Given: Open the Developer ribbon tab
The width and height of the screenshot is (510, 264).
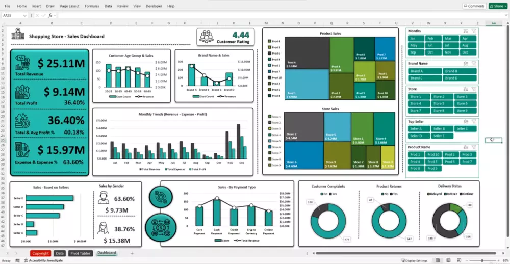Looking at the screenshot, I should pos(154,6).
